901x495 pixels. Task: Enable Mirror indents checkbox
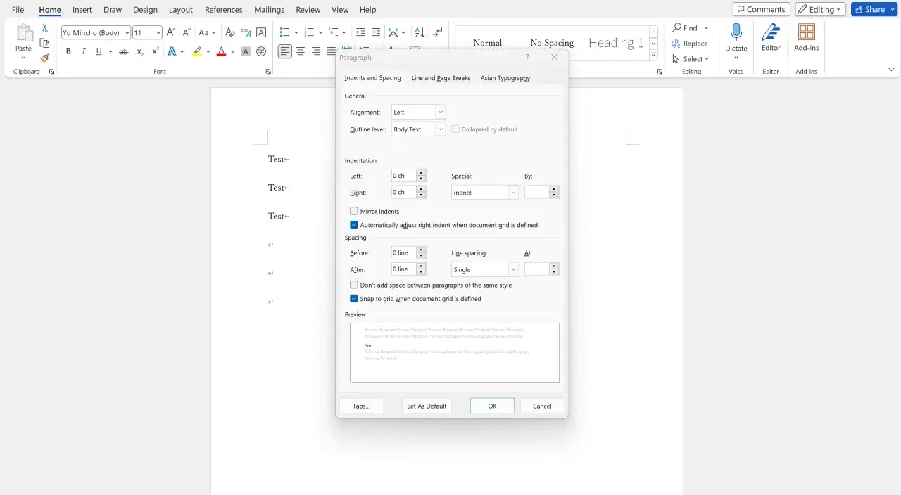[x=354, y=211]
